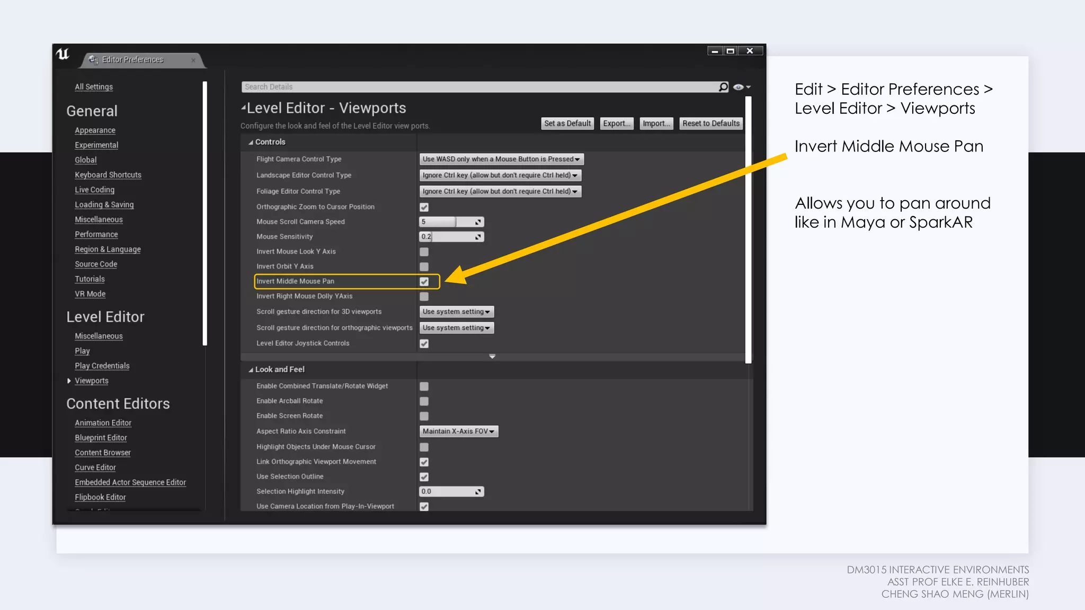Open Content Browser settings
The height and width of the screenshot is (610, 1085).
click(103, 453)
